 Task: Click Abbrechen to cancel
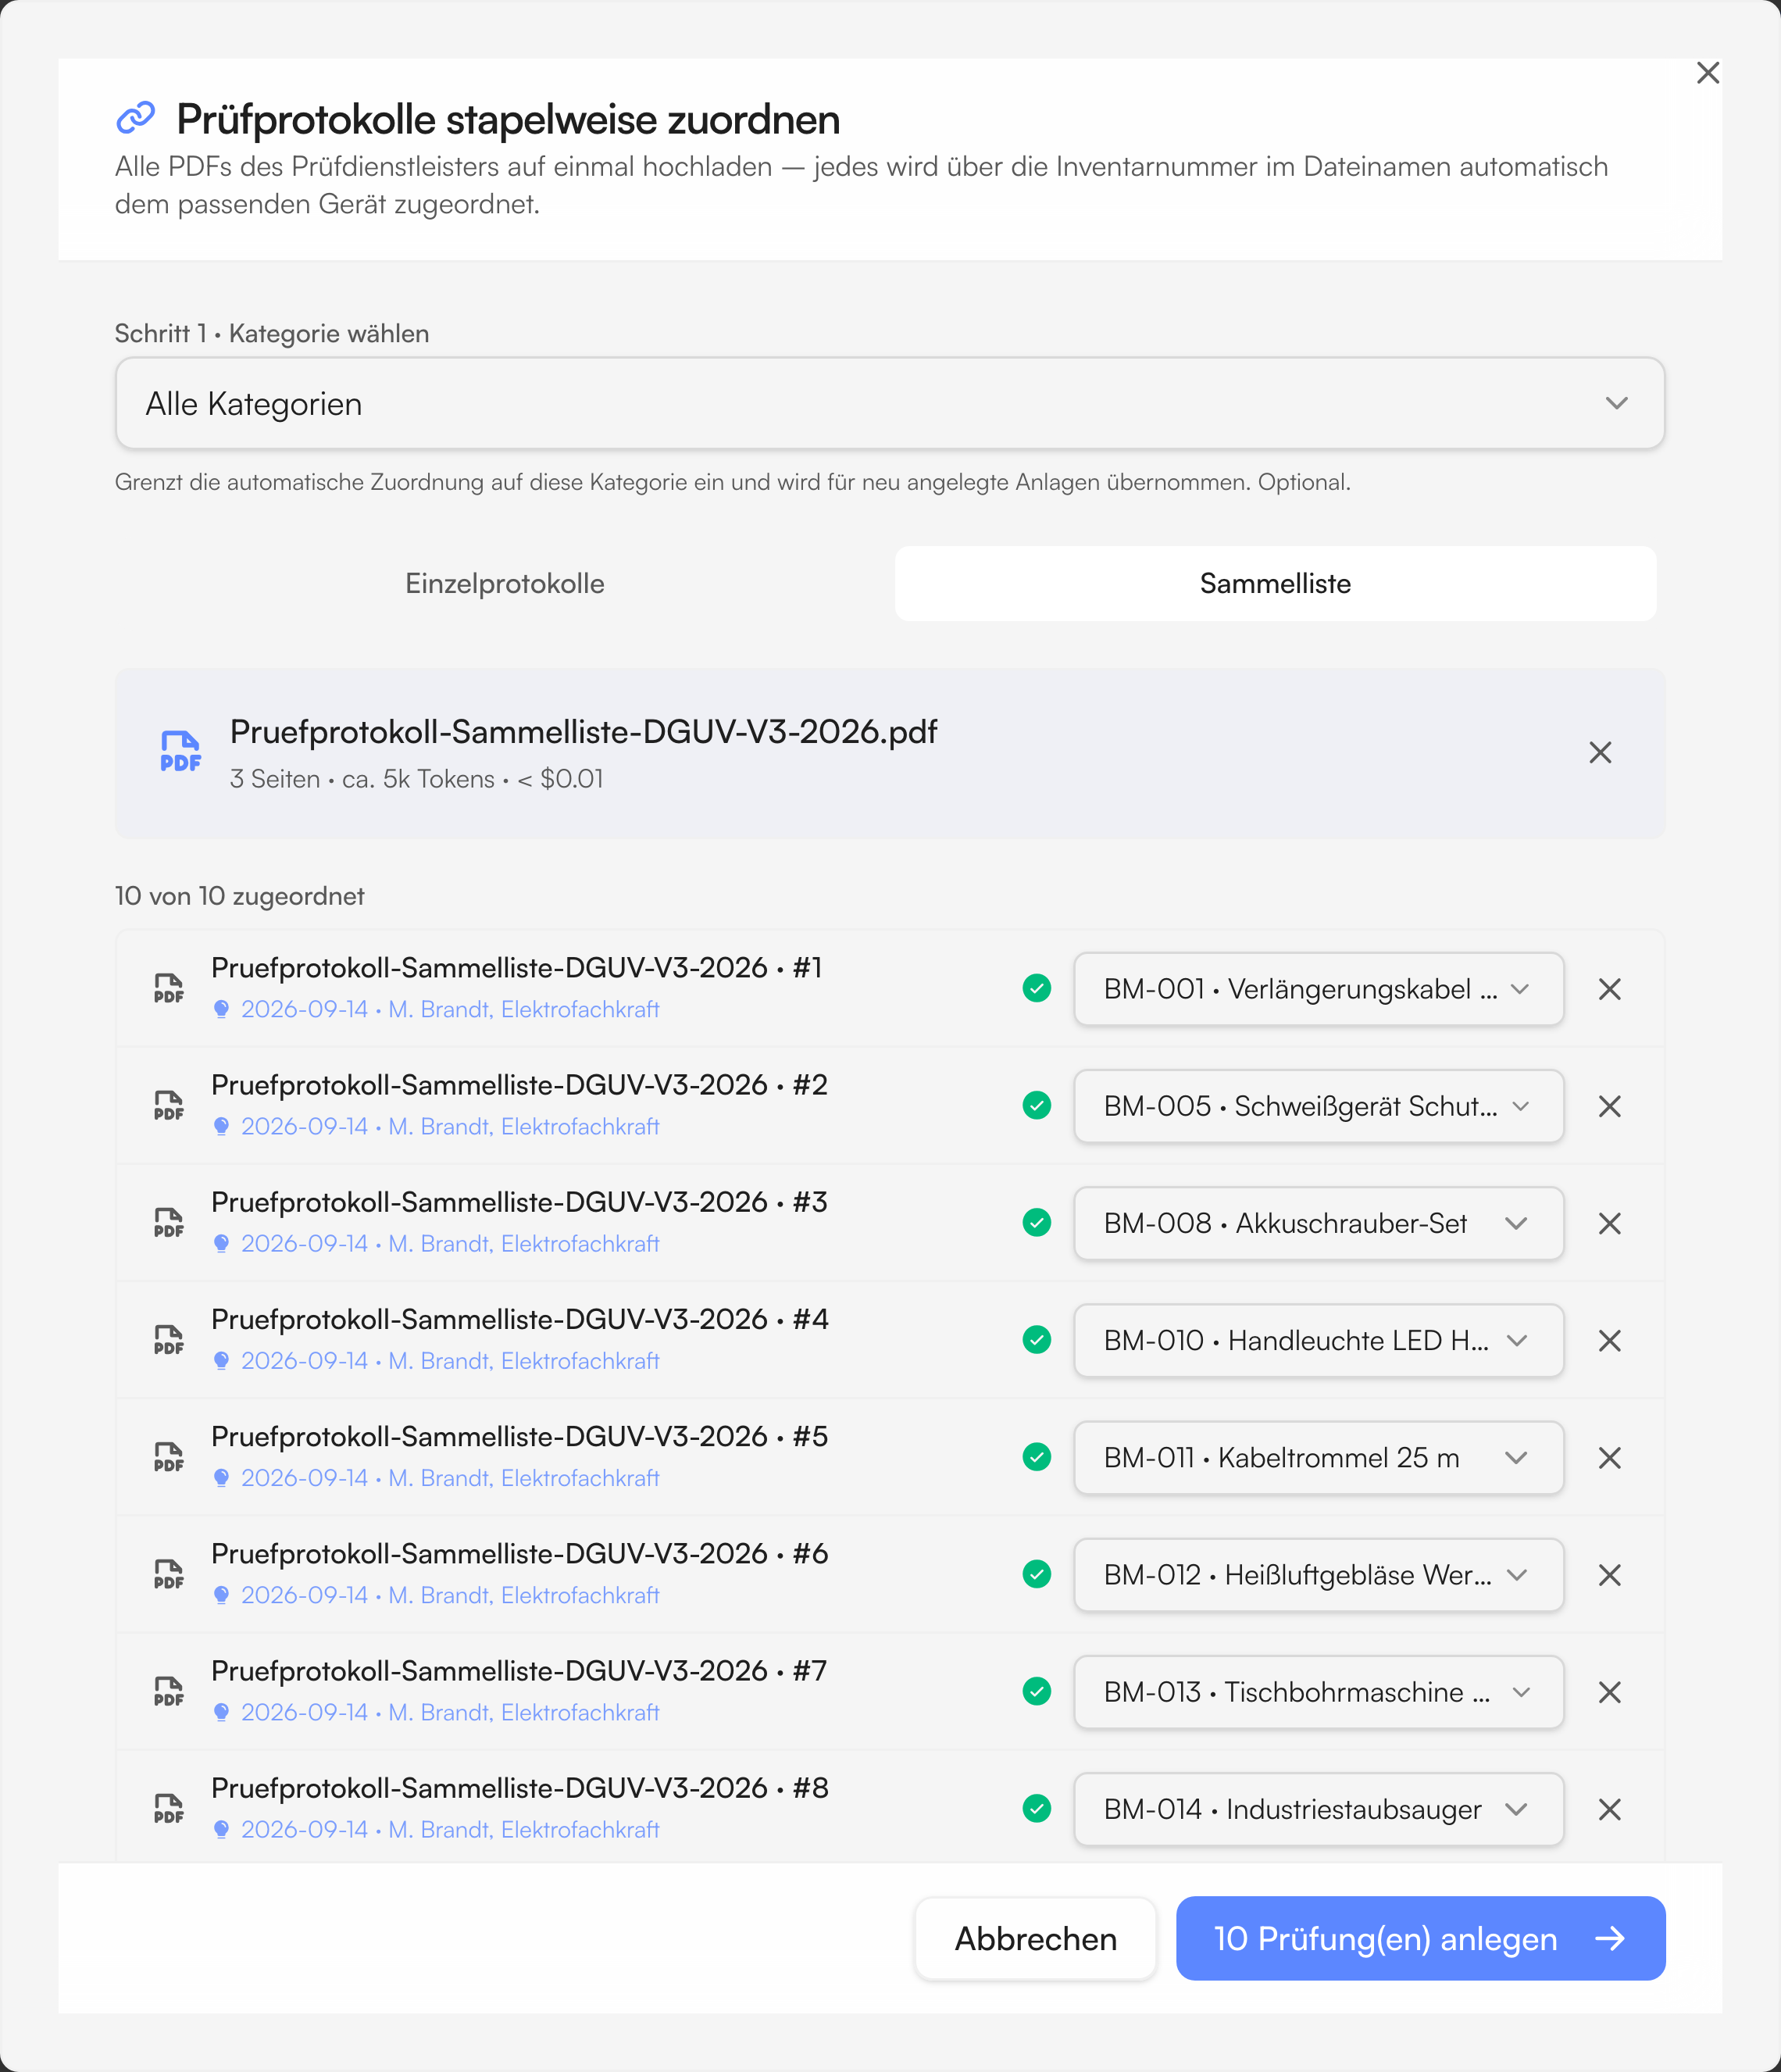coord(1035,1938)
